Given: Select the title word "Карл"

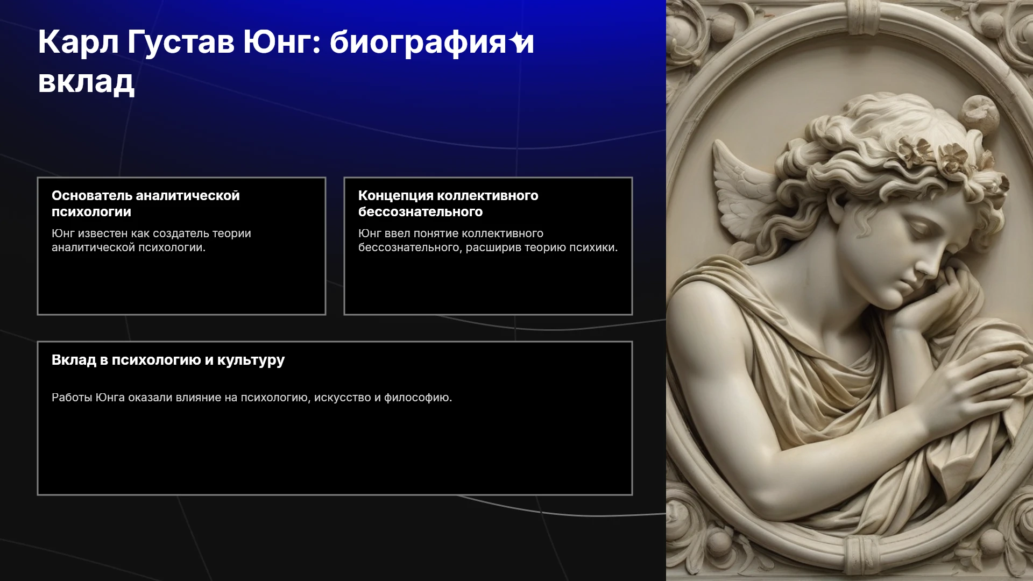Looking at the screenshot, I should tap(79, 42).
